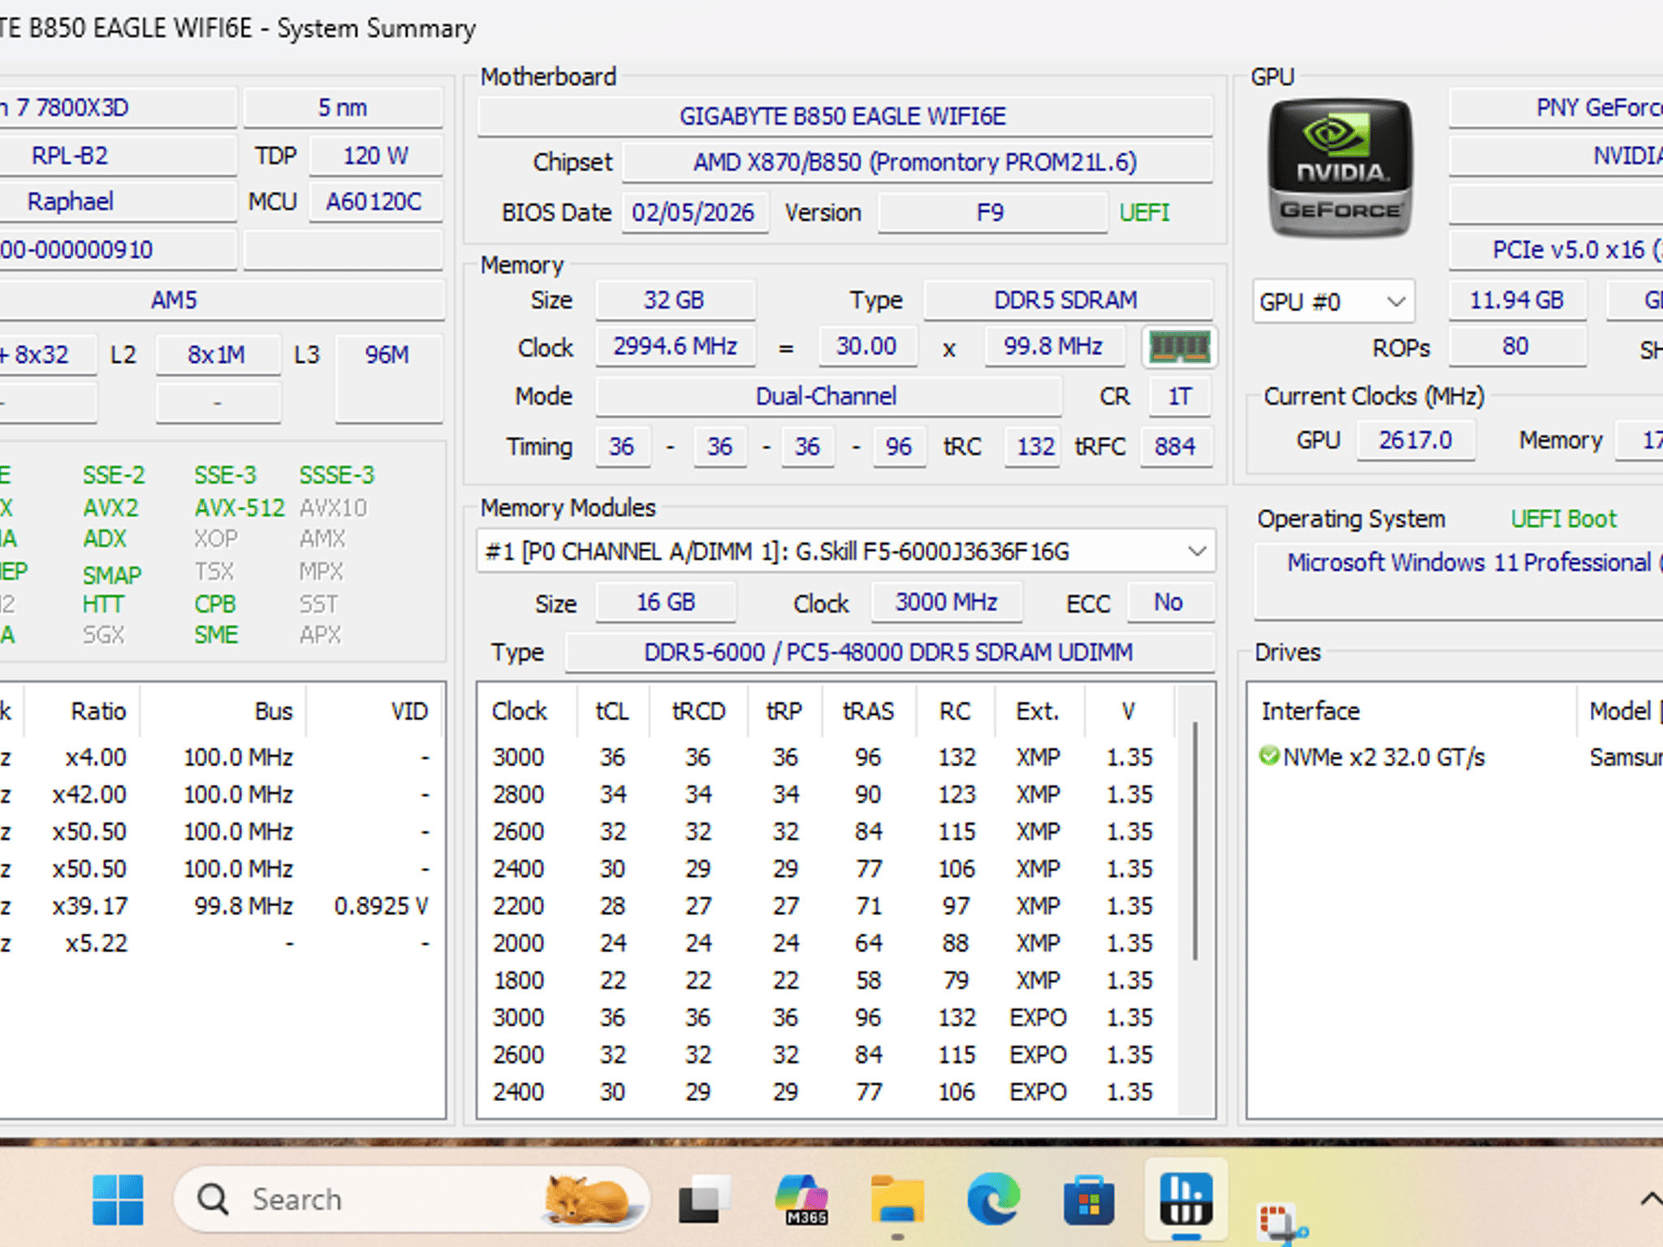The height and width of the screenshot is (1247, 1663).
Task: Click the HWiNFO taskbar icon
Action: (x=1186, y=1199)
